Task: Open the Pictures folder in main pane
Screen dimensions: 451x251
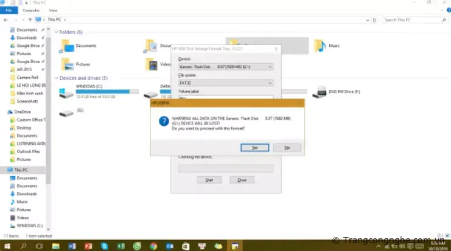Action: pyautogui.click(x=67, y=64)
